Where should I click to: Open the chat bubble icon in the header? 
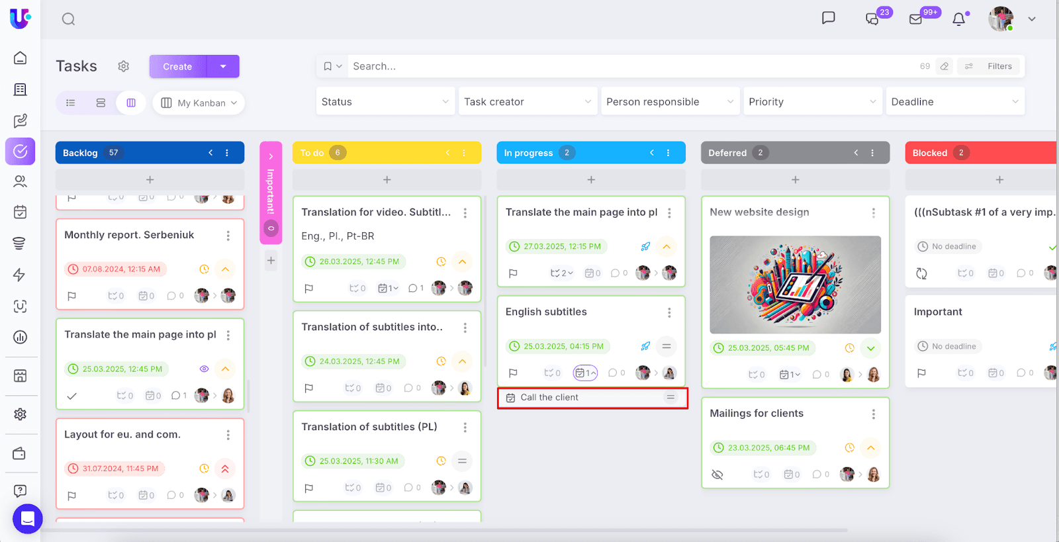828,18
